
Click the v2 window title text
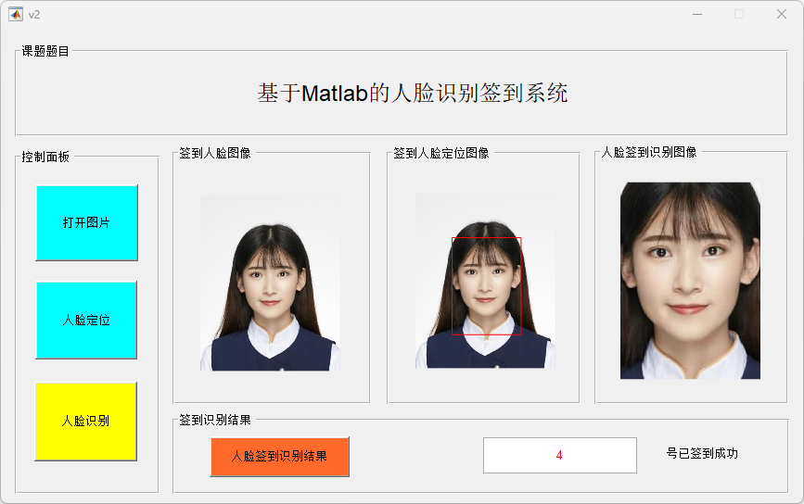(x=34, y=15)
